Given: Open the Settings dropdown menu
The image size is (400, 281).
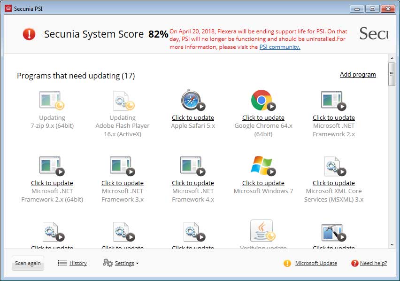Looking at the screenshot, I should (127, 263).
